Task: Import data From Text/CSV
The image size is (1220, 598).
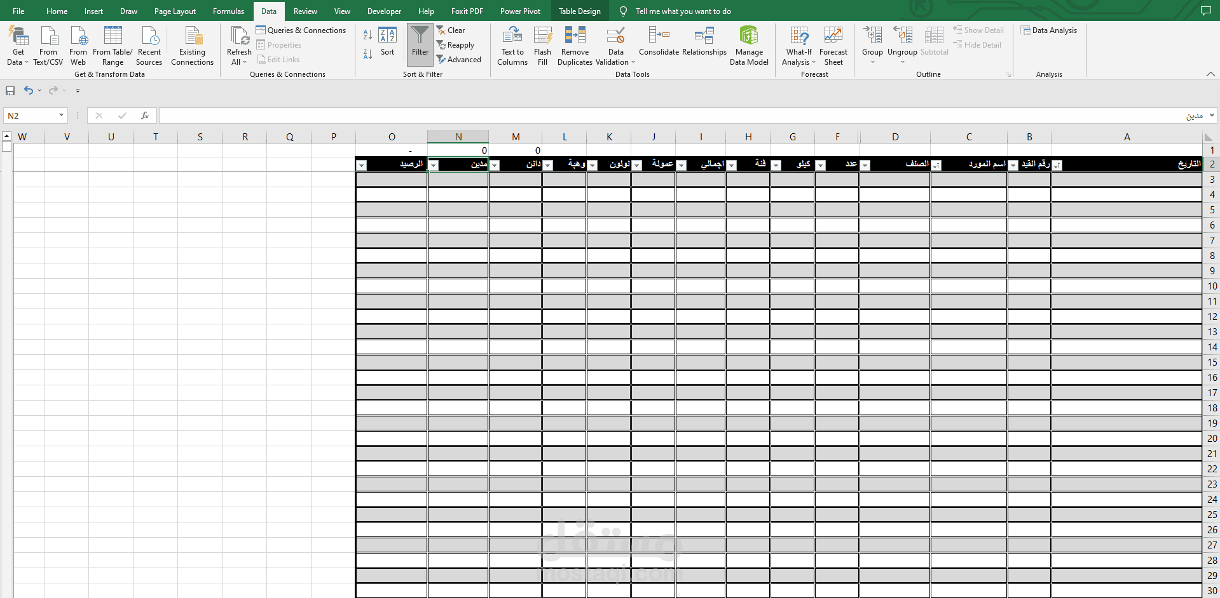Action: point(48,46)
